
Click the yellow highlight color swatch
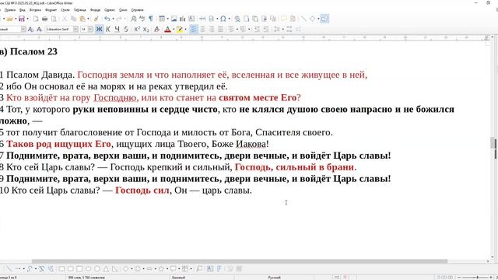(x=180, y=30)
